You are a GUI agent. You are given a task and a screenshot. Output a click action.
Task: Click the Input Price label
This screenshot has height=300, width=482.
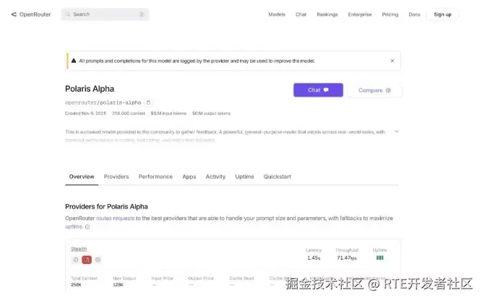pyautogui.click(x=163, y=278)
